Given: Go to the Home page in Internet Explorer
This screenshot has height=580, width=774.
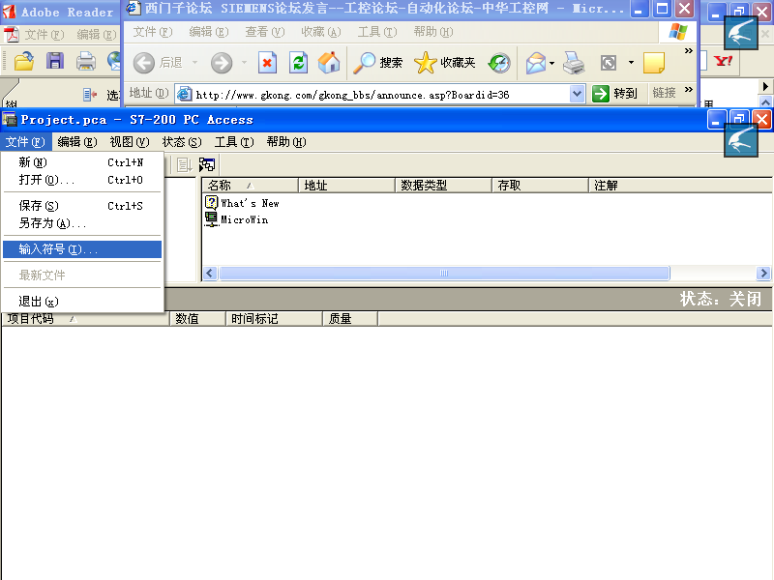Looking at the screenshot, I should coord(329,63).
